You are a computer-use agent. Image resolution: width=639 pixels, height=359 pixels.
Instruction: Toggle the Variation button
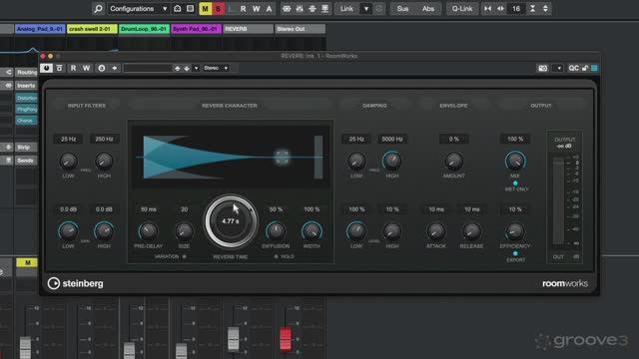point(185,257)
